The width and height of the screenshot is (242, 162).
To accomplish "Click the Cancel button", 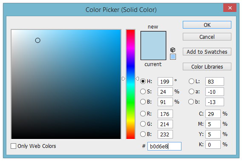I will [207, 37].
